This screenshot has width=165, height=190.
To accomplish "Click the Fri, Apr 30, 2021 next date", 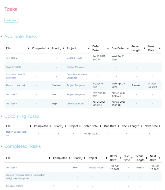I will [152, 85].
